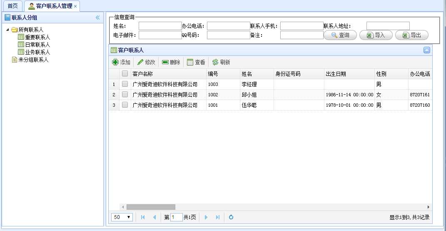Go to the next page

click(206, 217)
